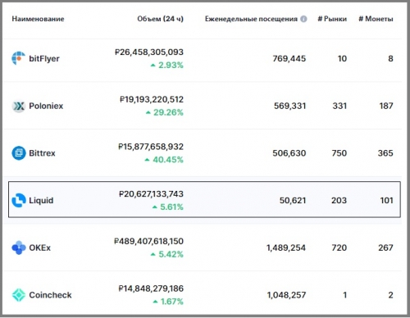The width and height of the screenshot is (410, 318).
Task: Open the Poloniex exchange link
Action: click(46, 106)
